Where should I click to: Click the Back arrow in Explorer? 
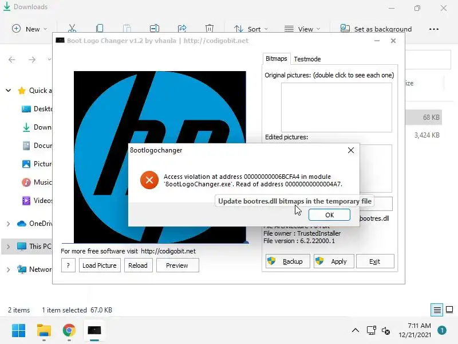click(12, 60)
